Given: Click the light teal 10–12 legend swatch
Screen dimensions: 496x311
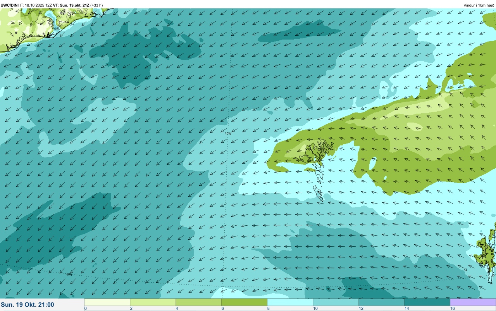Looking at the screenshot, I should 336,302.
